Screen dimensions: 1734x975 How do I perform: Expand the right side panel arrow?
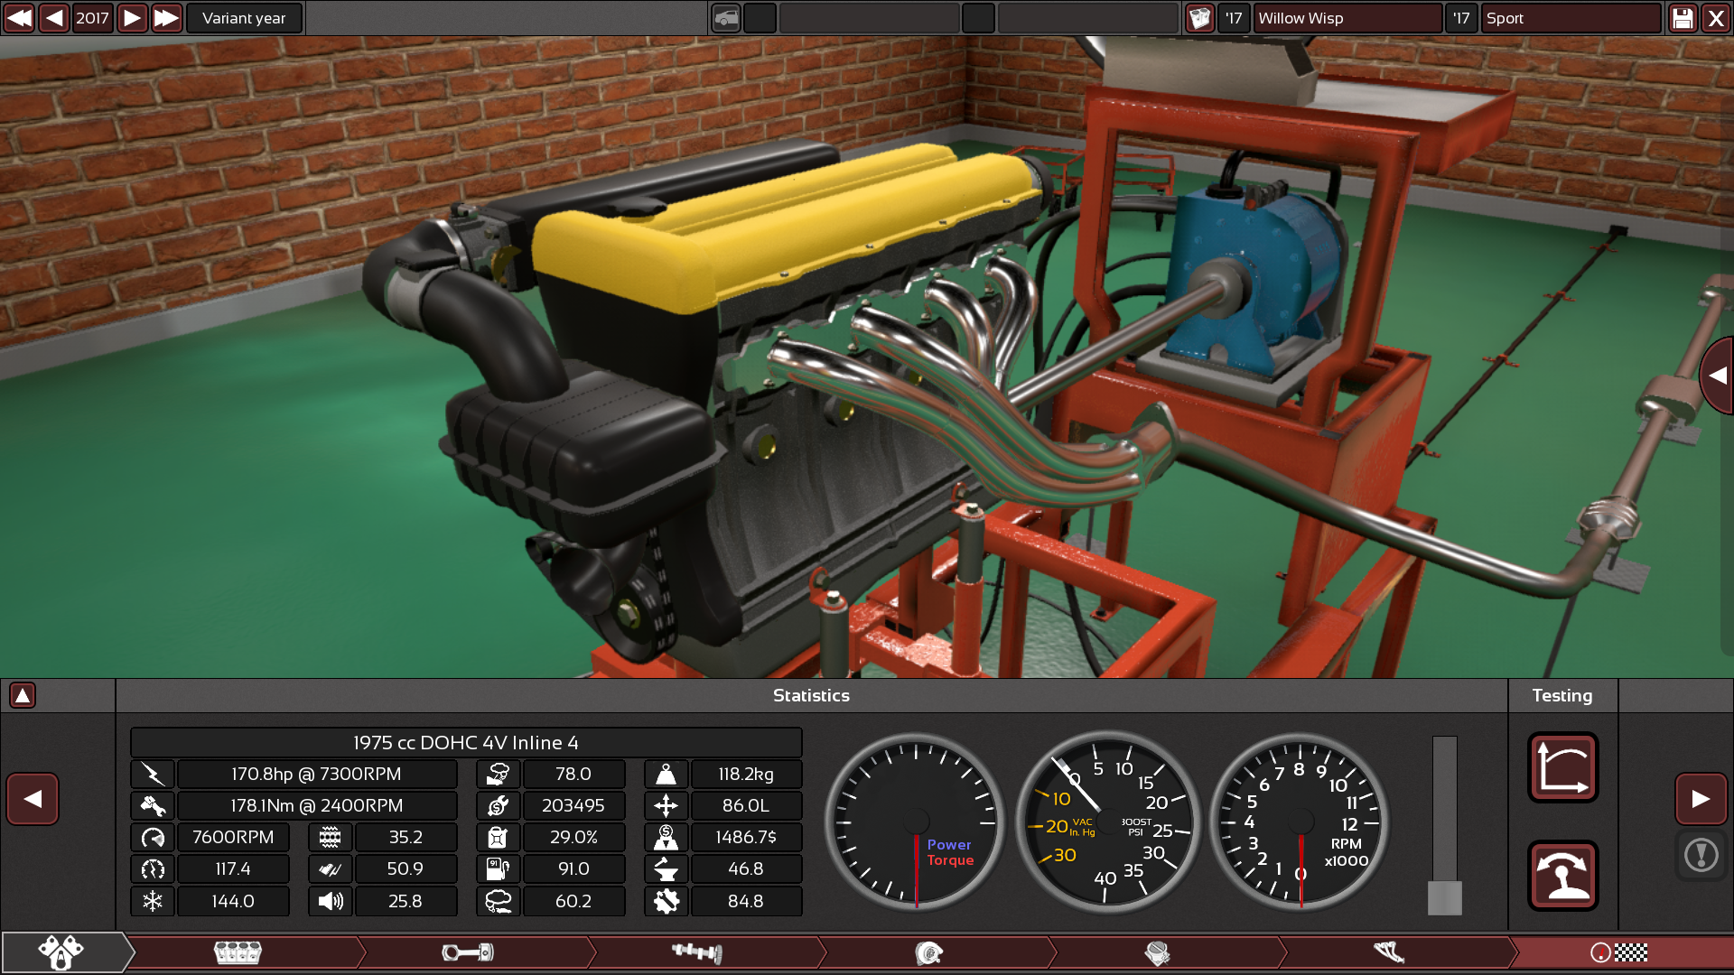coord(1718,376)
